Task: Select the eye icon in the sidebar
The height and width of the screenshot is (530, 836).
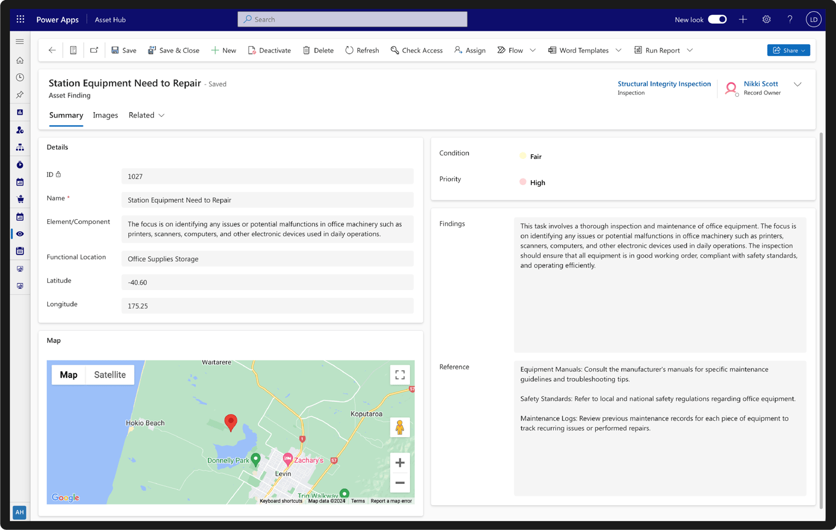Action: [x=20, y=234]
